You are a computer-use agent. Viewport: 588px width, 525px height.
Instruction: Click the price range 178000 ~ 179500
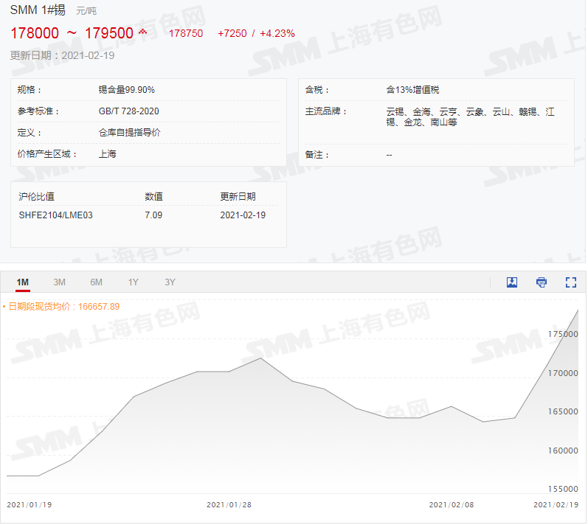pos(72,33)
